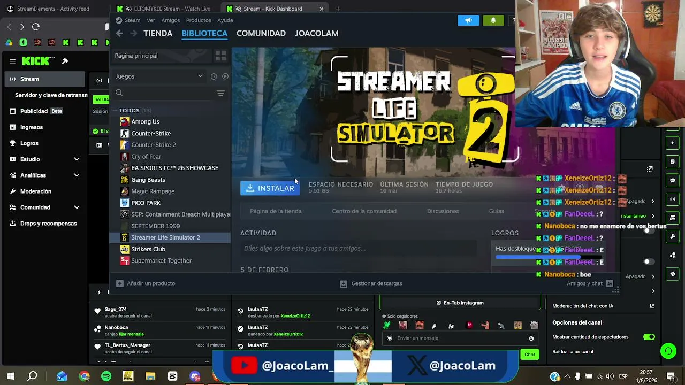
Task: Open CapCut from the taskbar
Action: (172, 376)
